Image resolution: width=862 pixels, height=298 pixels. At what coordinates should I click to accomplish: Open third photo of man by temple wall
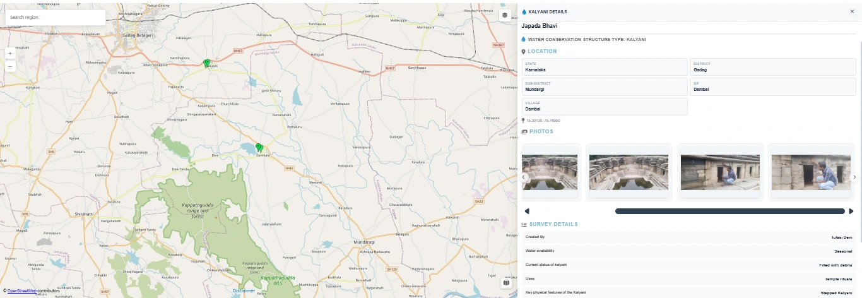click(720, 172)
